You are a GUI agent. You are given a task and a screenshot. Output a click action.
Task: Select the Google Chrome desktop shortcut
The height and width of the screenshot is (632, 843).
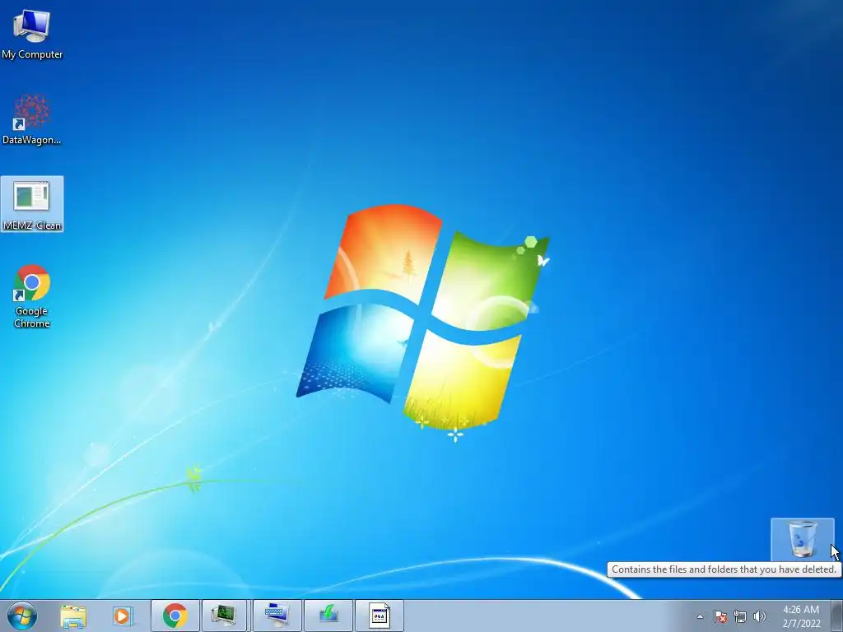[x=32, y=296]
